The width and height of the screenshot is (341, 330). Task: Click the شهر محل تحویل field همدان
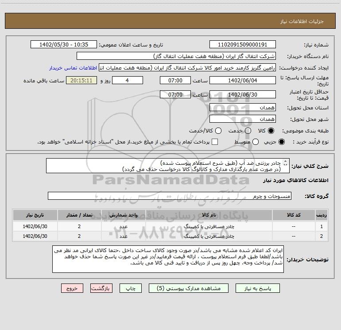[x=243, y=119]
